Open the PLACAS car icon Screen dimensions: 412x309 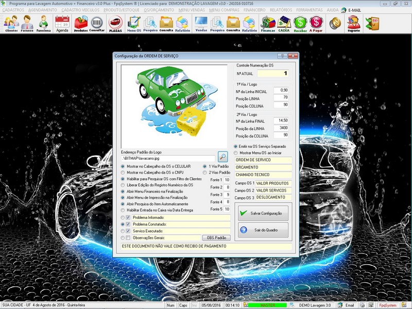pyautogui.click(x=115, y=24)
